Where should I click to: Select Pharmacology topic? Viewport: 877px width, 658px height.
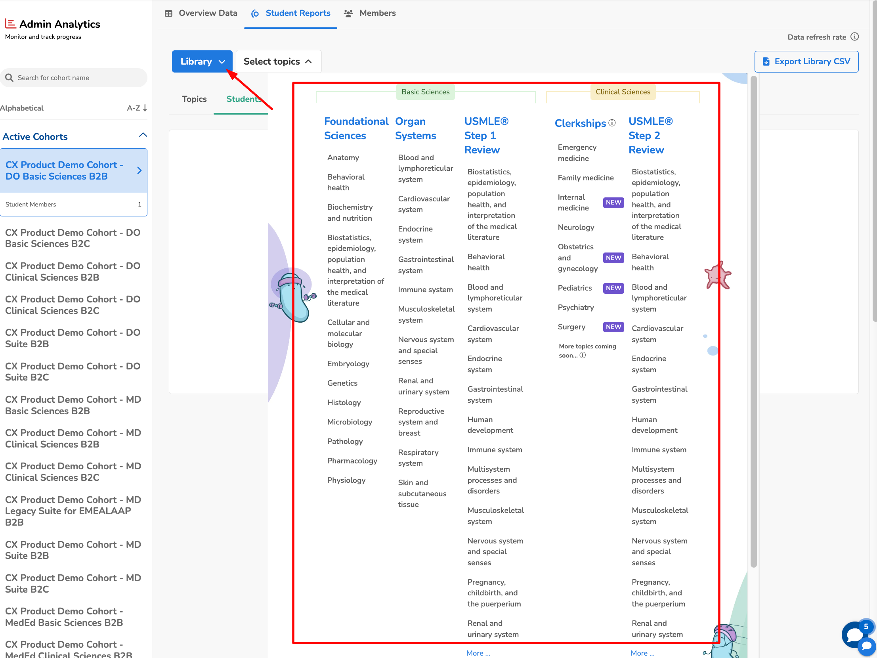click(x=352, y=461)
